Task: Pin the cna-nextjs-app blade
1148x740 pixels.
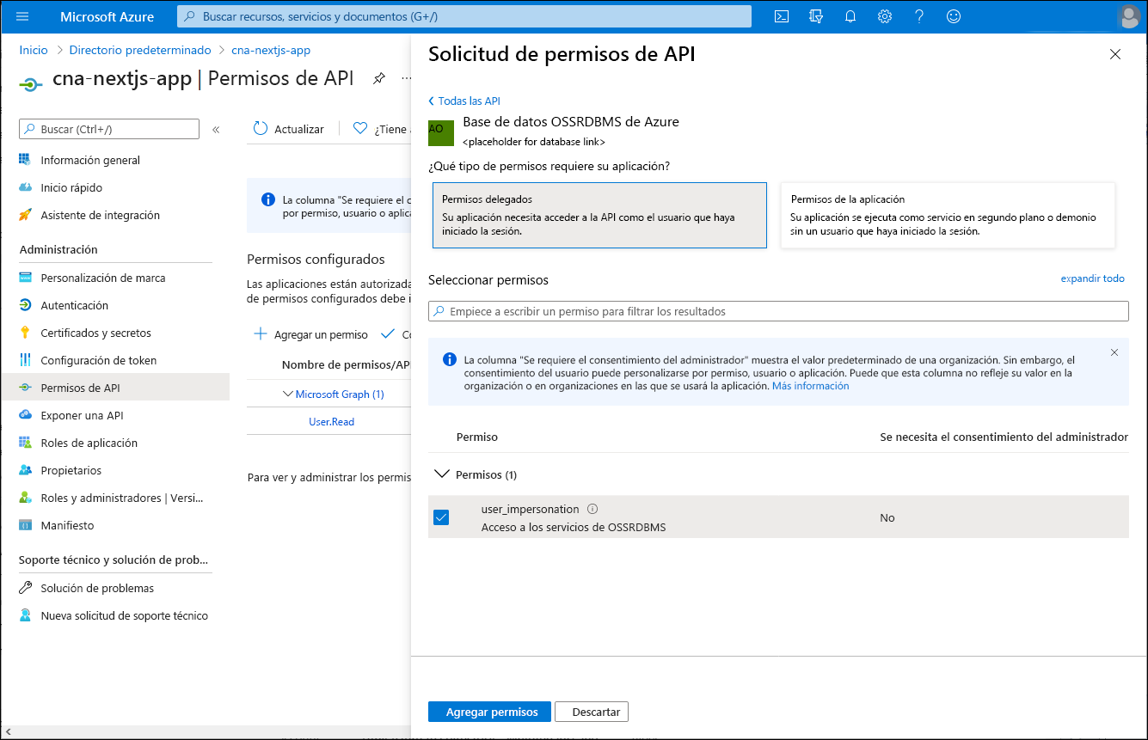Action: [378, 78]
